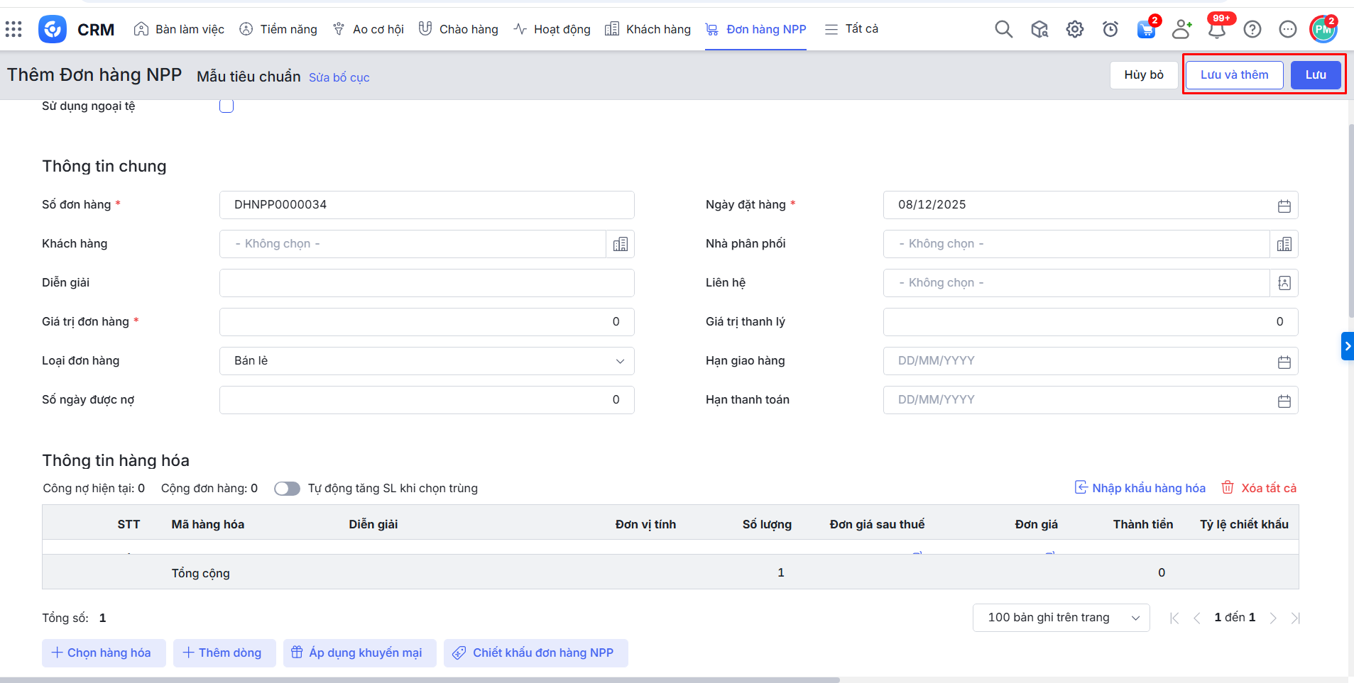Click the Sửa bố cục link
Screen dimensions: 1354x683
[x=339, y=77]
